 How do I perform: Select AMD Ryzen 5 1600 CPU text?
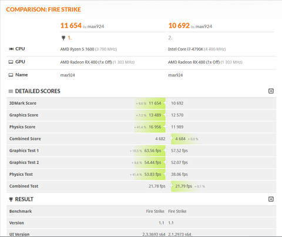[77, 49]
